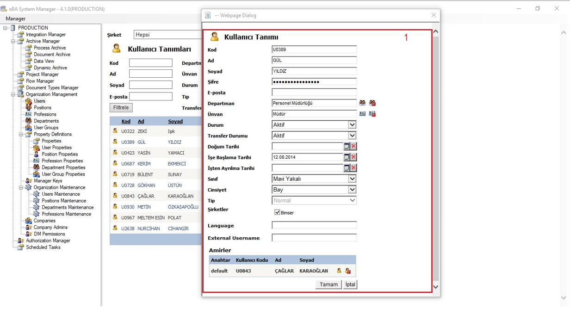Click the dialog's scroll down arrow
The width and height of the screenshot is (570, 309).
[x=435, y=287]
